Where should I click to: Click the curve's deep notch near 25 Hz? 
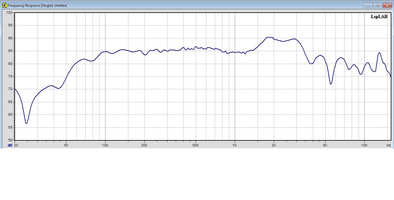tap(26, 123)
